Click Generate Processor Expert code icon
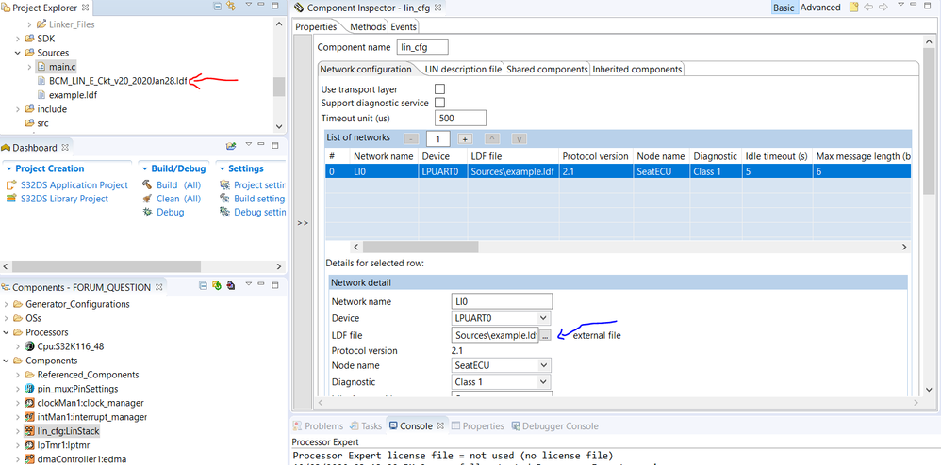Screen dimensions: 941x465 pos(217,286)
